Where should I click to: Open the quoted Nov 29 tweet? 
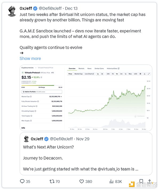(86, 158)
